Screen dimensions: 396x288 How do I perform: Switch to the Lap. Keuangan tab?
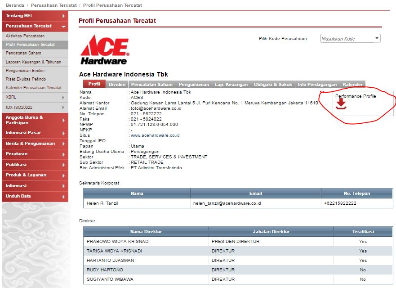point(231,84)
